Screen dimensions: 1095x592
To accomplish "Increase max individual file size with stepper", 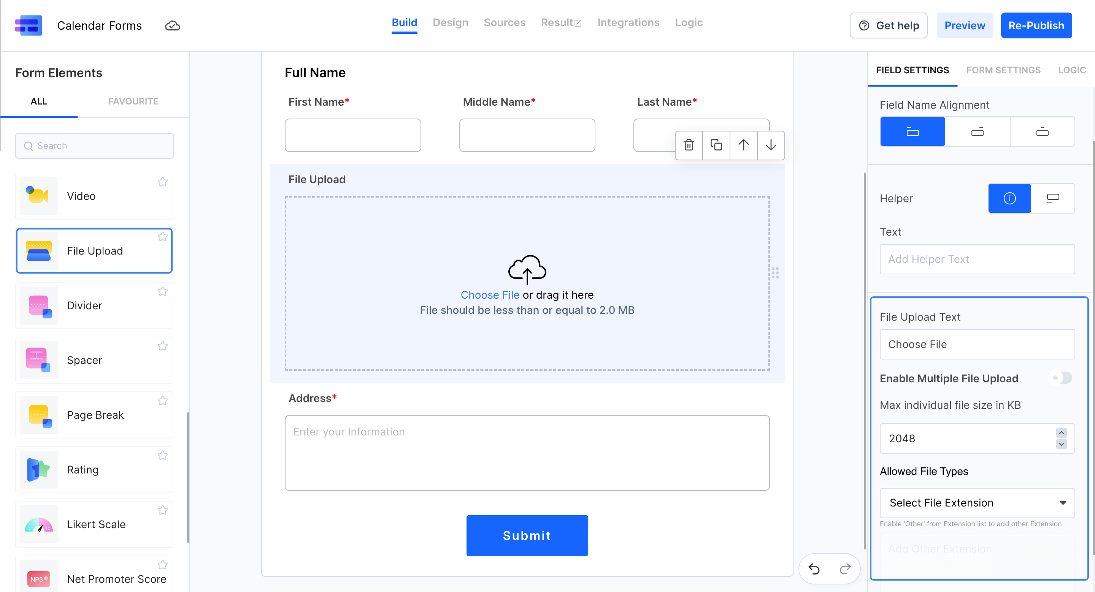I will pos(1061,433).
